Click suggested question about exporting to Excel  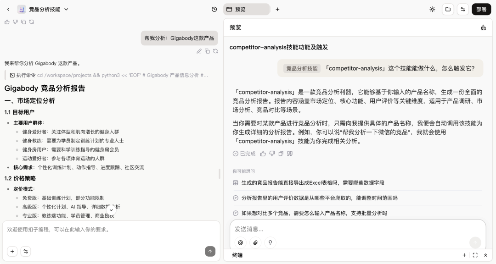pyautogui.click(x=312, y=182)
